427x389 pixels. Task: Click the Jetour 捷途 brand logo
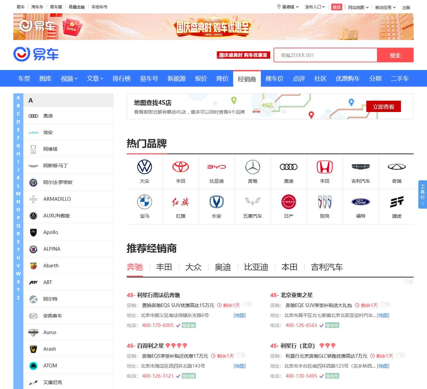(397, 202)
